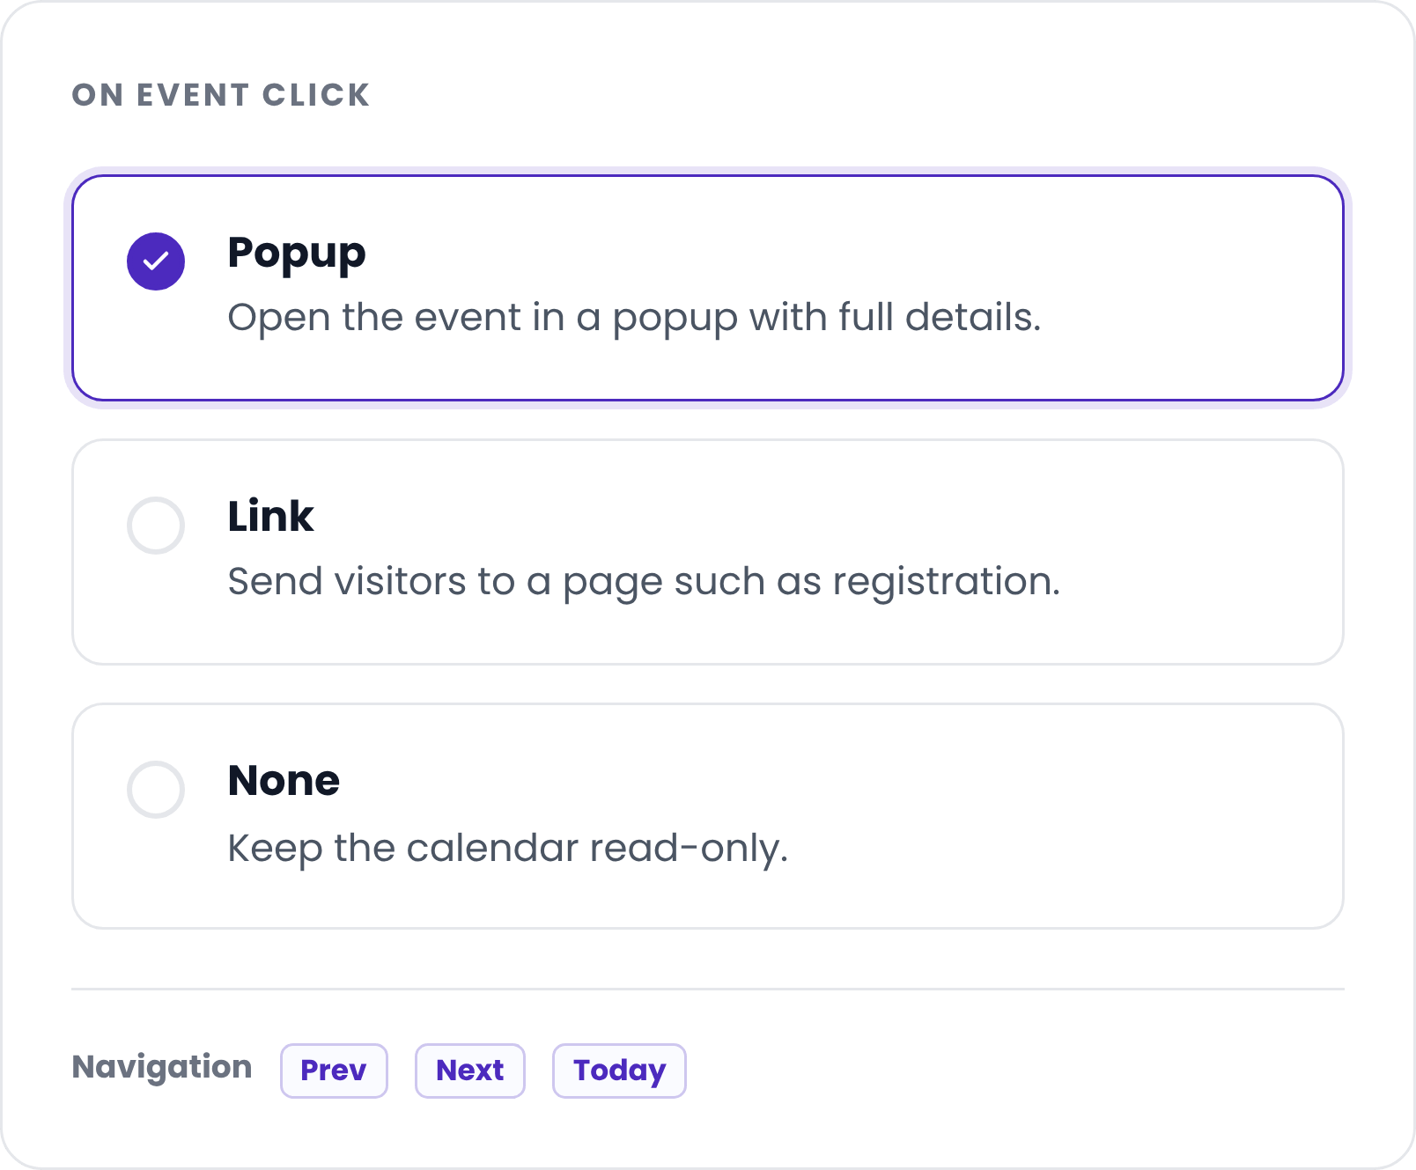
Task: Click the Prev navigation button
Action: point(334,1071)
